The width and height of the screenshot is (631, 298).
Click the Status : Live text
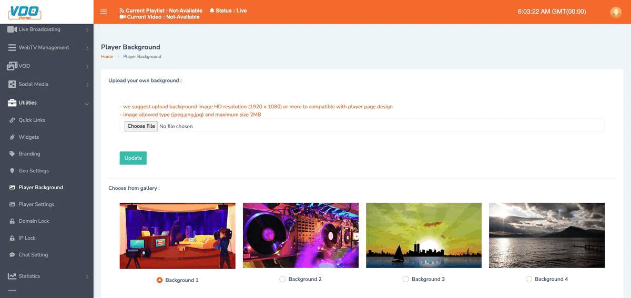coord(231,11)
